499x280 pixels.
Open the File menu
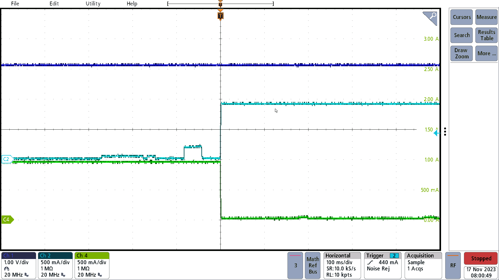tap(15, 4)
